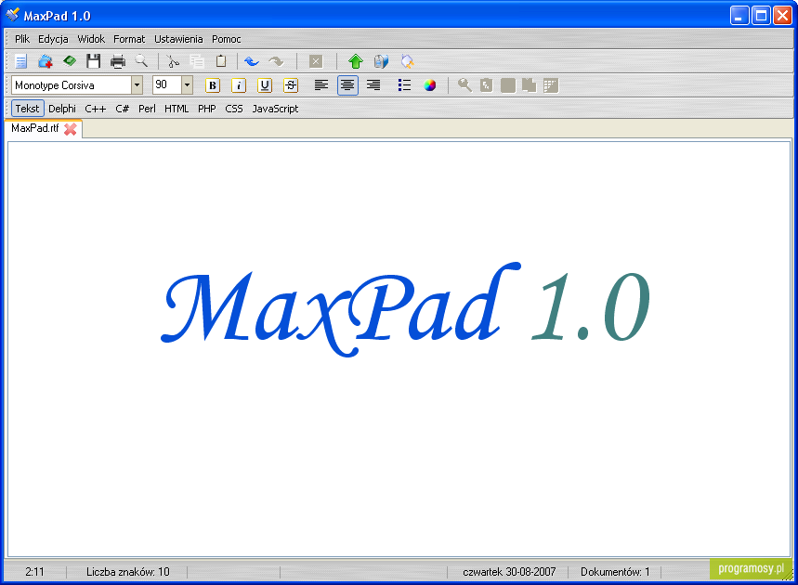798x585 pixels.
Task: Select Delphi syntax highlighting
Action: [x=62, y=109]
